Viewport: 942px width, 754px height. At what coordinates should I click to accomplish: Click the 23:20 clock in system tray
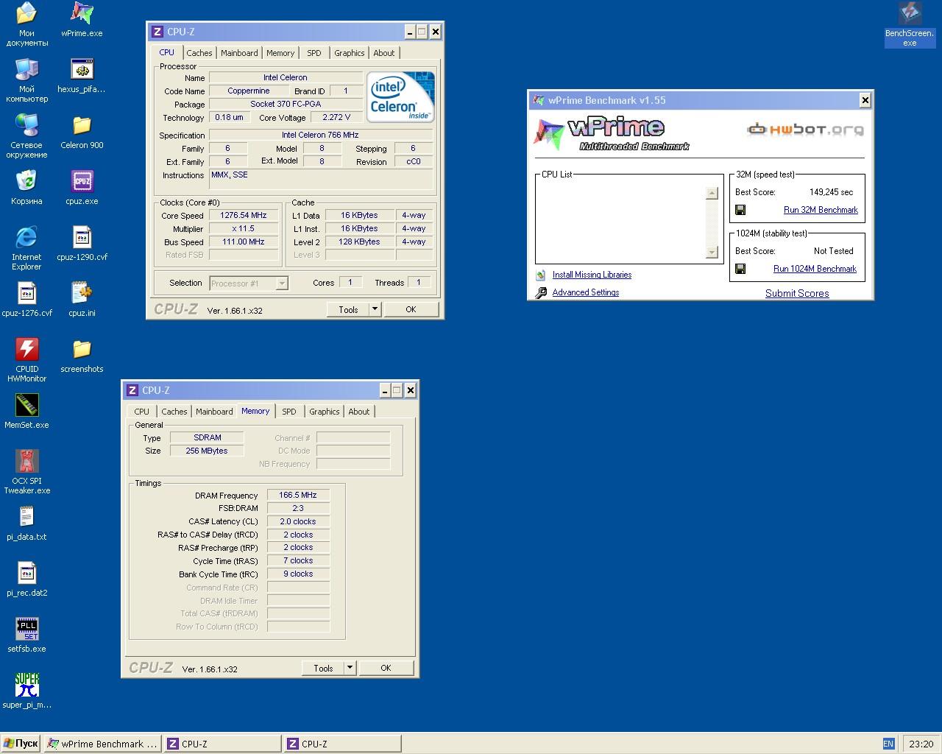[921, 744]
